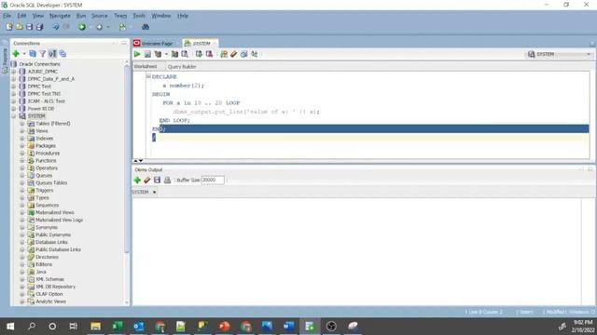This screenshot has height=335, width=597.
Task: Select the Sequences tree item
Action: pyautogui.click(x=48, y=205)
